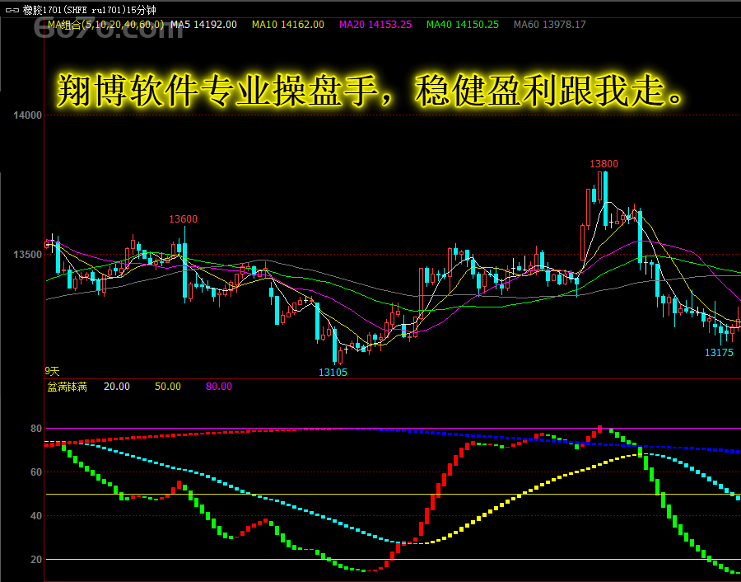Click the 13105 low price marker
The image size is (741, 582).
(x=333, y=373)
